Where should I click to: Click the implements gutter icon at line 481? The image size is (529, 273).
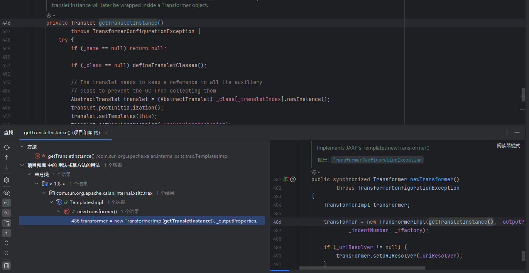click(x=286, y=179)
